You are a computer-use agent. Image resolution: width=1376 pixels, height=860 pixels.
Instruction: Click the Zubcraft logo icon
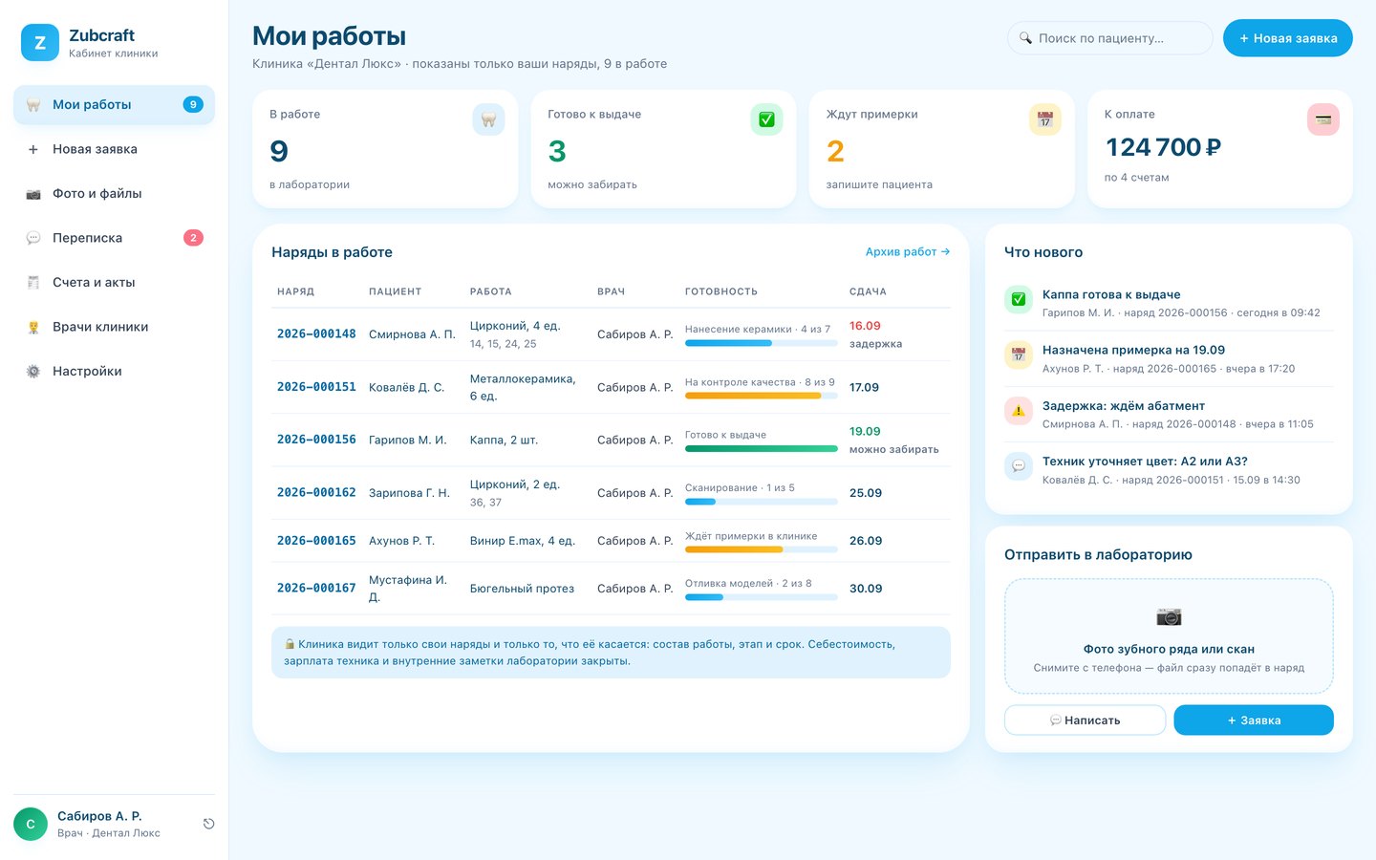(40, 43)
